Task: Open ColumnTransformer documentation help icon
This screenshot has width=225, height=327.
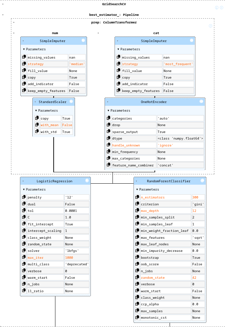Action: [x=211, y=26]
